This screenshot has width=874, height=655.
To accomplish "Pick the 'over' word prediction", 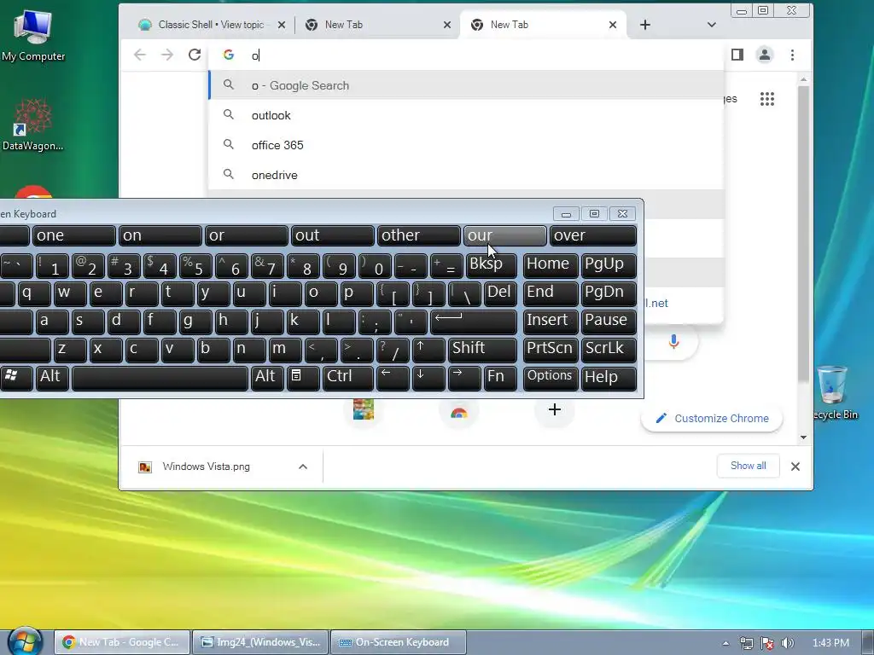I will [x=593, y=235].
